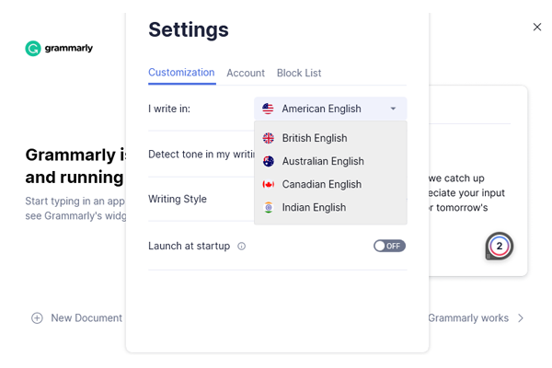Screen dimensions: 552x368
Task: Click the dropdown caret arrow
Action: coord(393,109)
